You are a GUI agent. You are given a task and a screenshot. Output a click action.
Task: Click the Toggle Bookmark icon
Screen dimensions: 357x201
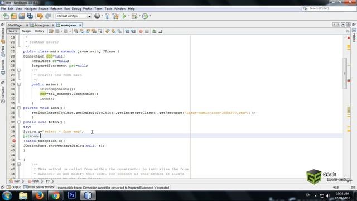119,31
